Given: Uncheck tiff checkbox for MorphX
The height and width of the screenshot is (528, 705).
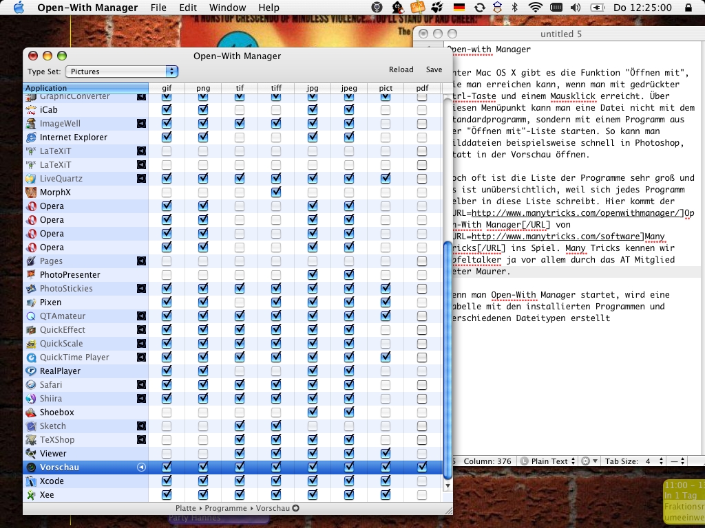Looking at the screenshot, I should pyautogui.click(x=276, y=192).
